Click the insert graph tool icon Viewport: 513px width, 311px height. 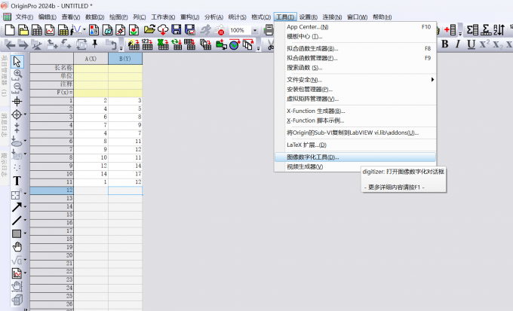pyautogui.click(x=17, y=273)
